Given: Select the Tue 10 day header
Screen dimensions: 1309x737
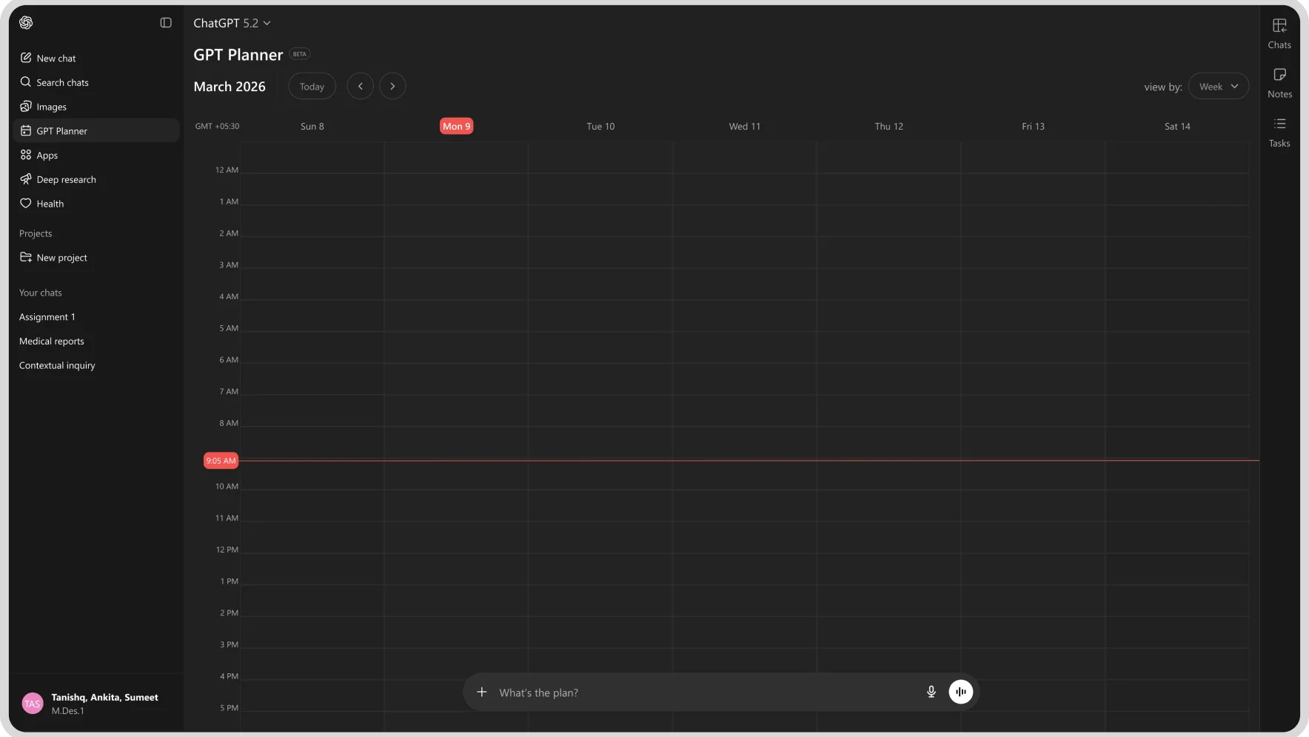Looking at the screenshot, I should tap(600, 127).
